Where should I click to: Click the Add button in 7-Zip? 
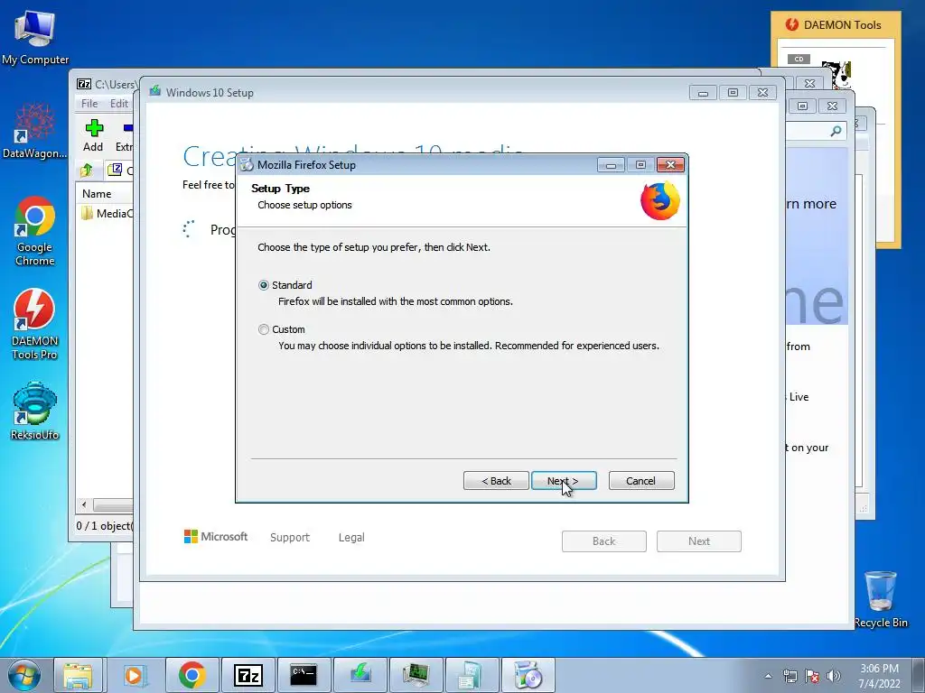click(93, 135)
